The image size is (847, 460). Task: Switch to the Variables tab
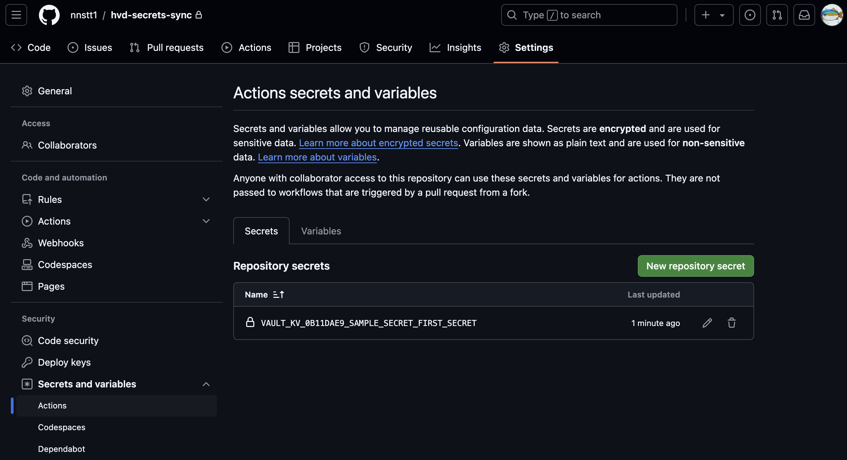point(321,231)
